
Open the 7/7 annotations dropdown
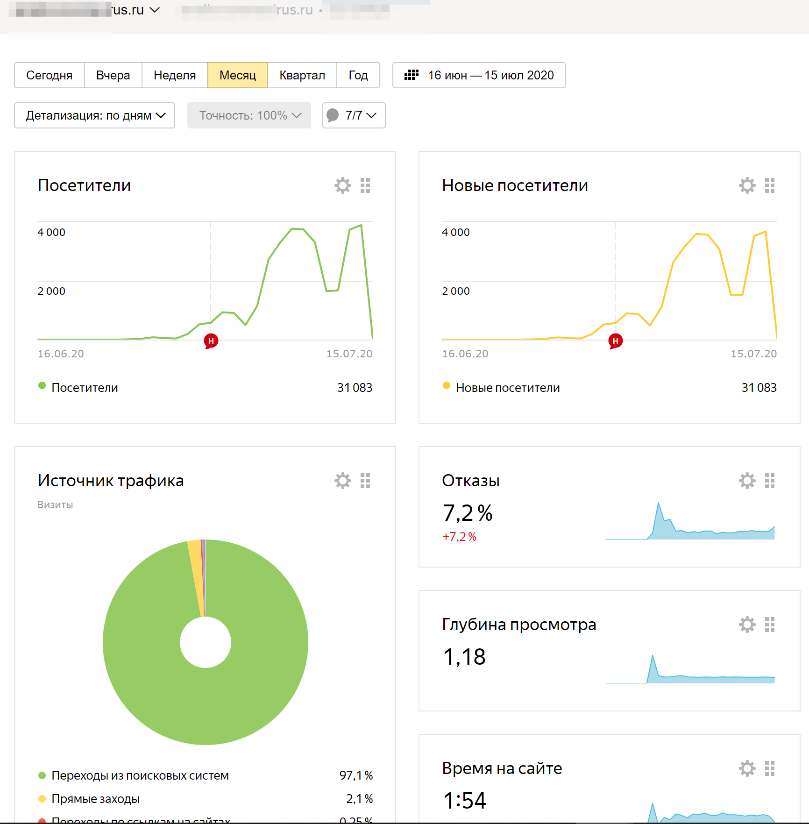click(354, 115)
